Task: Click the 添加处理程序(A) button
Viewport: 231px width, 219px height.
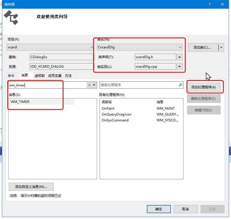Action: pos(203,87)
